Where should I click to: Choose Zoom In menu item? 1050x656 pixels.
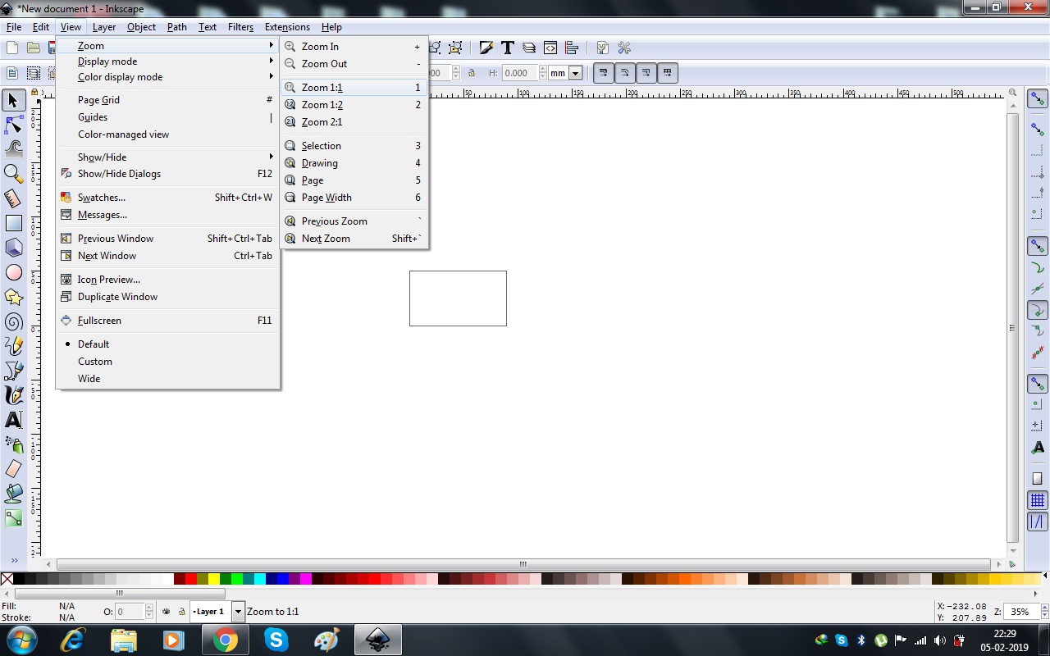(354, 47)
